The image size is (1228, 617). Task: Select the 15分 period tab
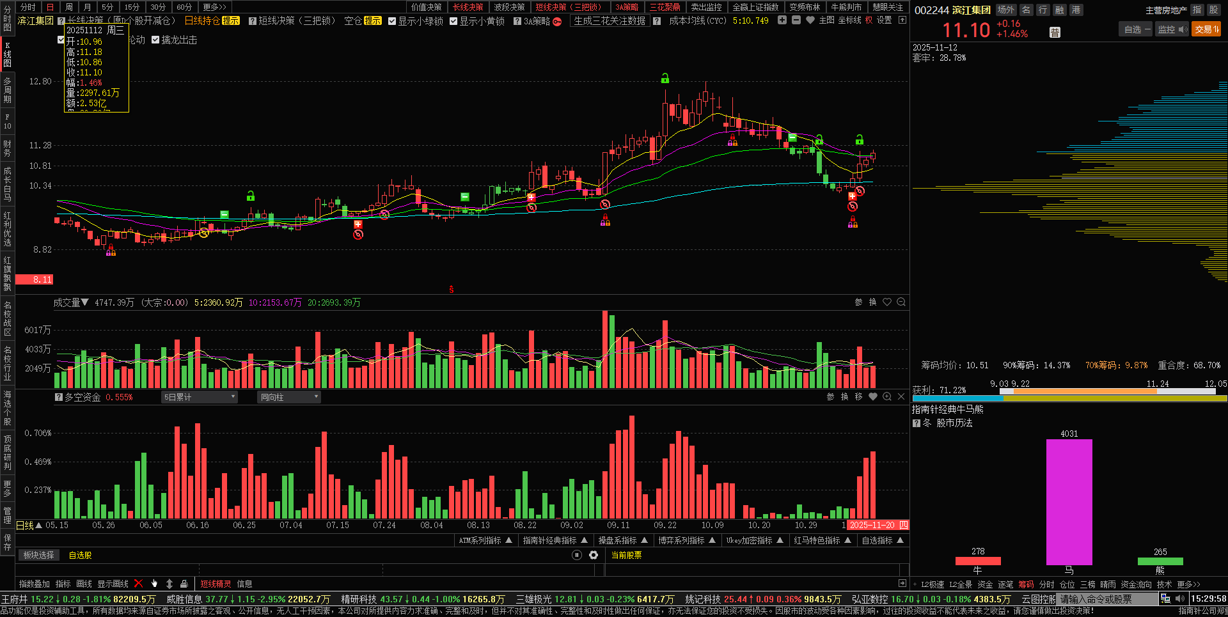coord(132,7)
